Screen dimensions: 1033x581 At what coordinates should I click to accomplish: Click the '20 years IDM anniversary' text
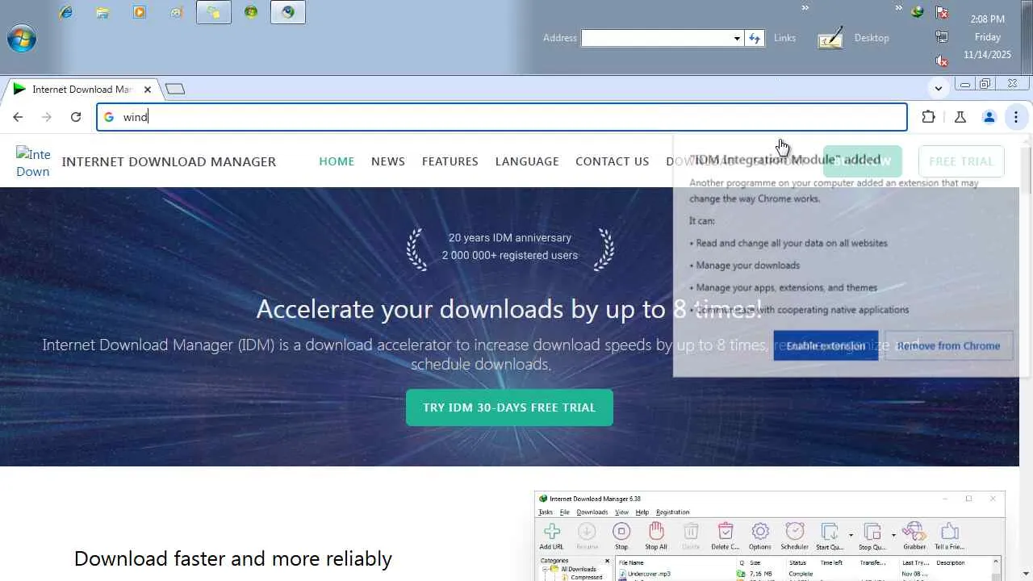click(x=510, y=237)
